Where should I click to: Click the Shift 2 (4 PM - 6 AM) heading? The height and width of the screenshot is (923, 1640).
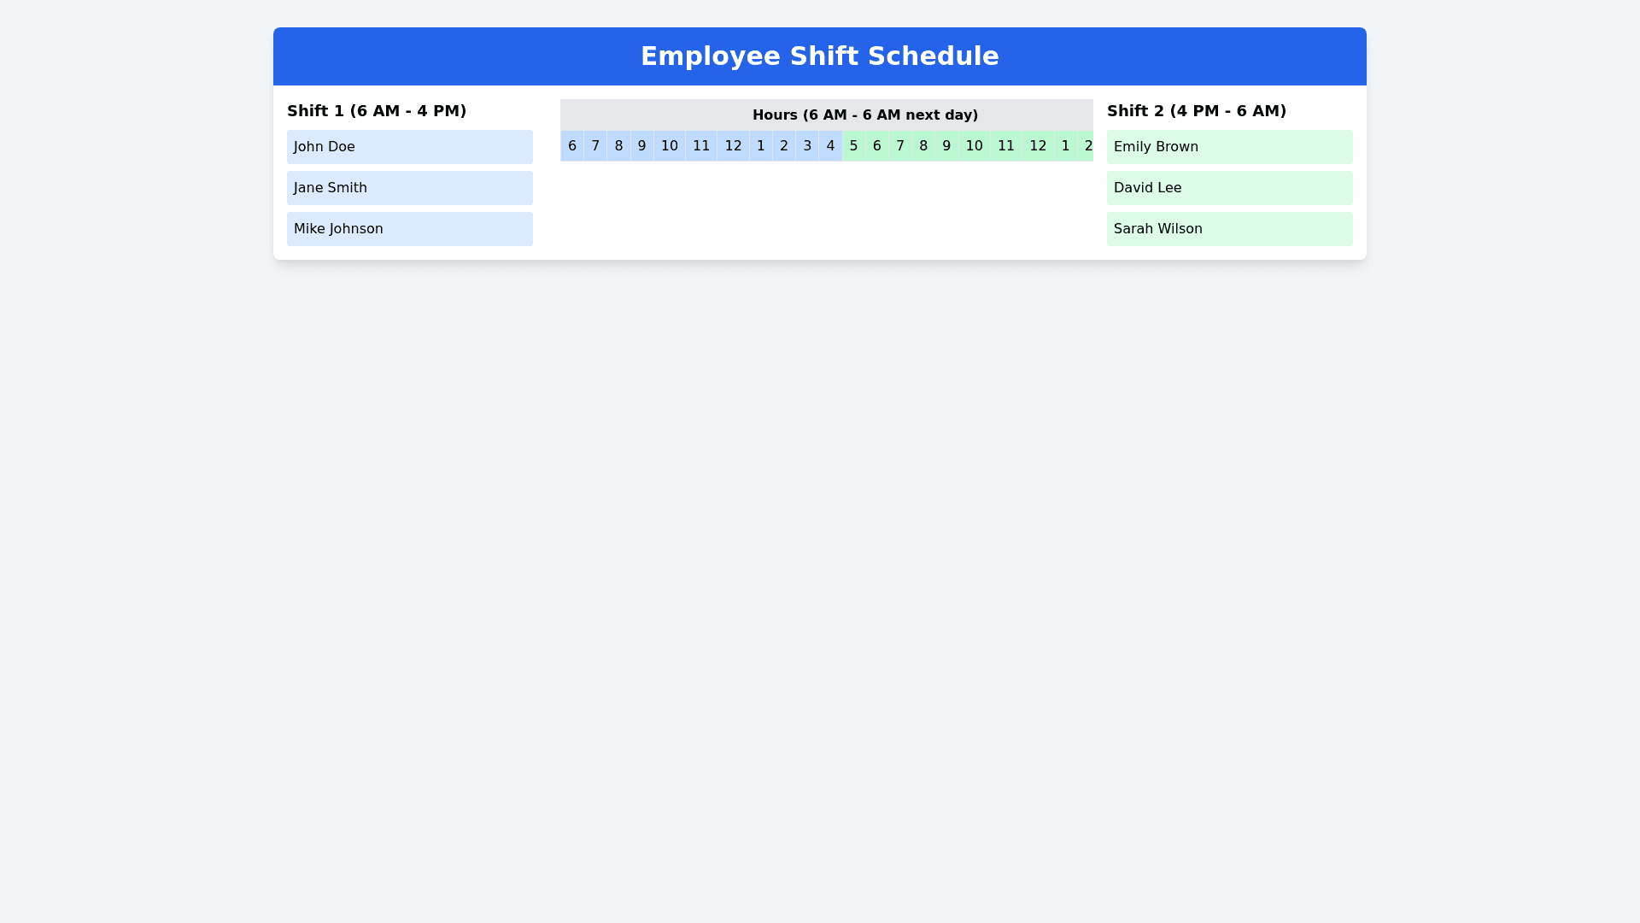tap(1196, 111)
